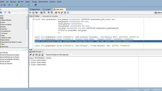Open the Ver menu
Viewport: 162px width, 91px height.
pos(7,2)
